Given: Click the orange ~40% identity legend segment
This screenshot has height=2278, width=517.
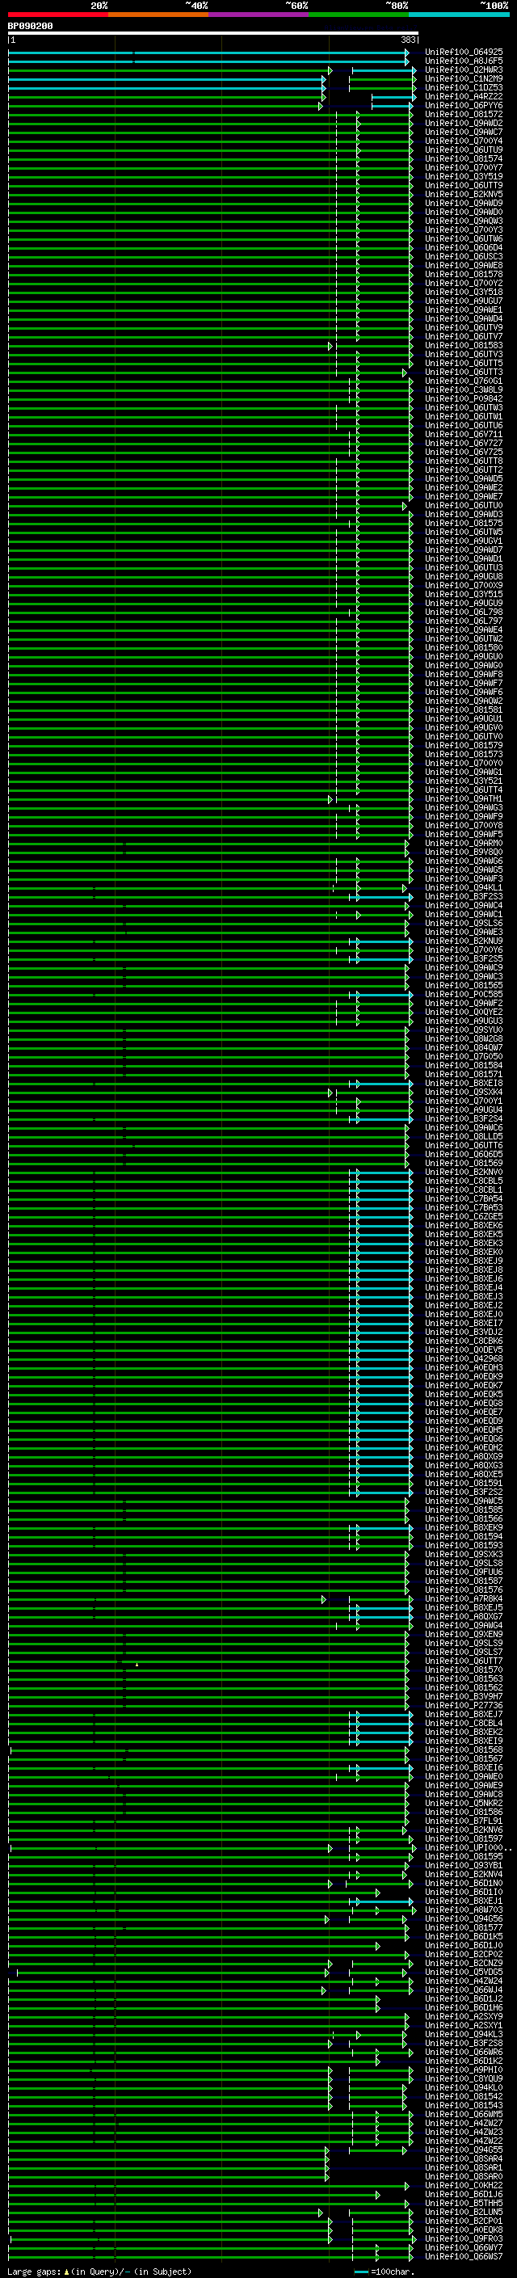Looking at the screenshot, I should 158,15.
